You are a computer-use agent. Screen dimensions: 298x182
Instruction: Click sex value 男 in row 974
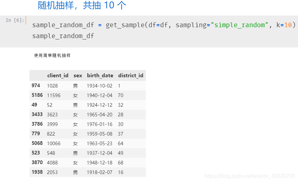[76, 86]
